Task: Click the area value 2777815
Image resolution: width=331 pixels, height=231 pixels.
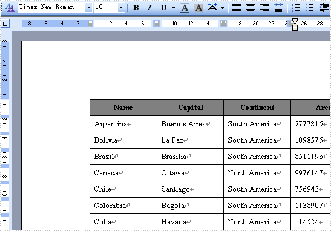Action: (x=309, y=124)
